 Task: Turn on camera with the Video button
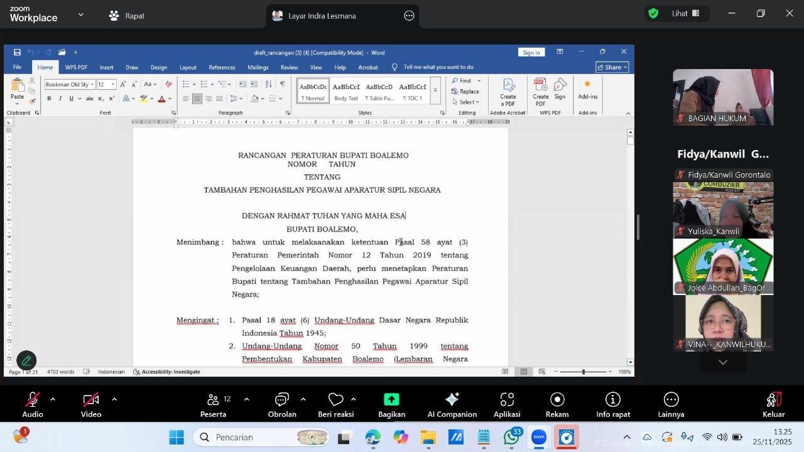tap(91, 405)
